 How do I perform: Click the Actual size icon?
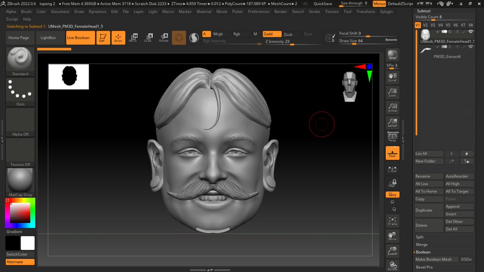click(x=392, y=108)
